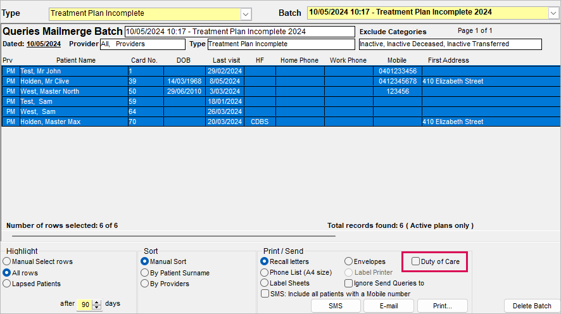Select the row for West, Master North
Viewport: 561px width, 314px height.
tap(281, 91)
